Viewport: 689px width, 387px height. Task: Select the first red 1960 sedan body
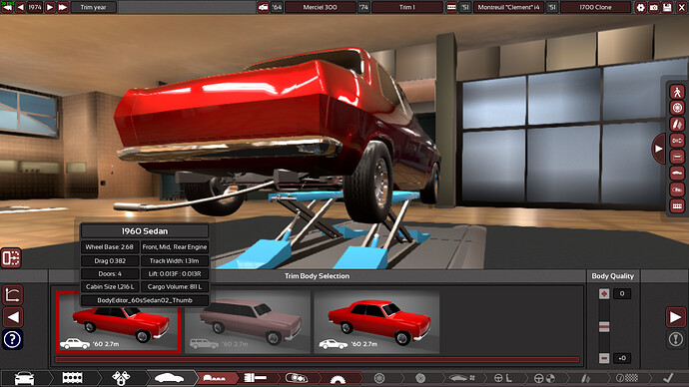(x=119, y=321)
